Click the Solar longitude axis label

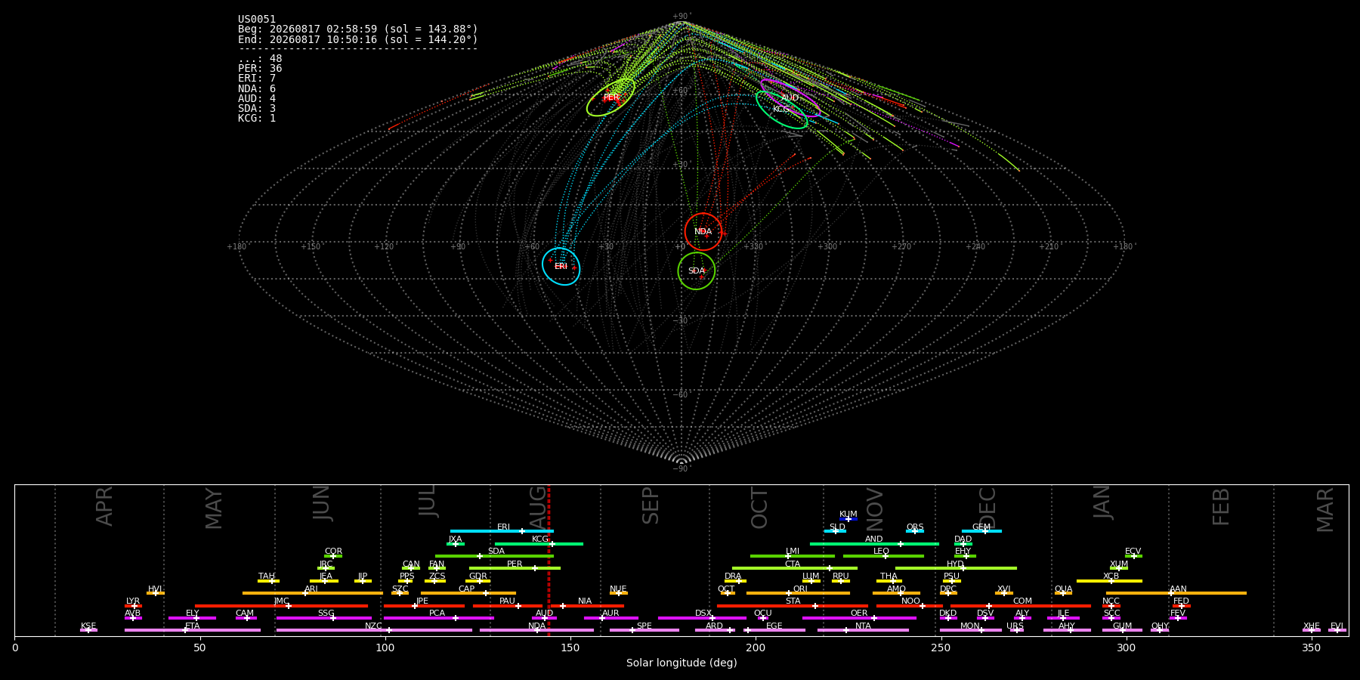(x=682, y=663)
